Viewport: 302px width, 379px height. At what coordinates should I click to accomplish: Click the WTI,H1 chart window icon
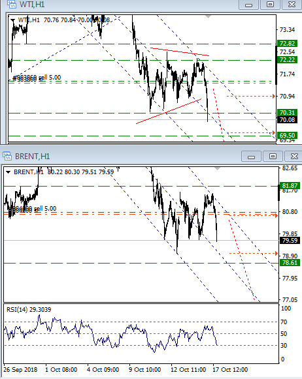[12, 4]
